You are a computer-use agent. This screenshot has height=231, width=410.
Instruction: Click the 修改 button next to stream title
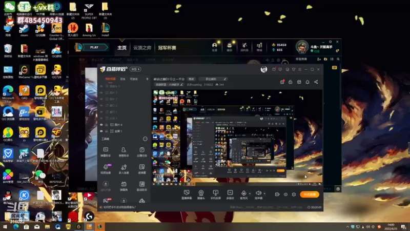(x=192, y=79)
